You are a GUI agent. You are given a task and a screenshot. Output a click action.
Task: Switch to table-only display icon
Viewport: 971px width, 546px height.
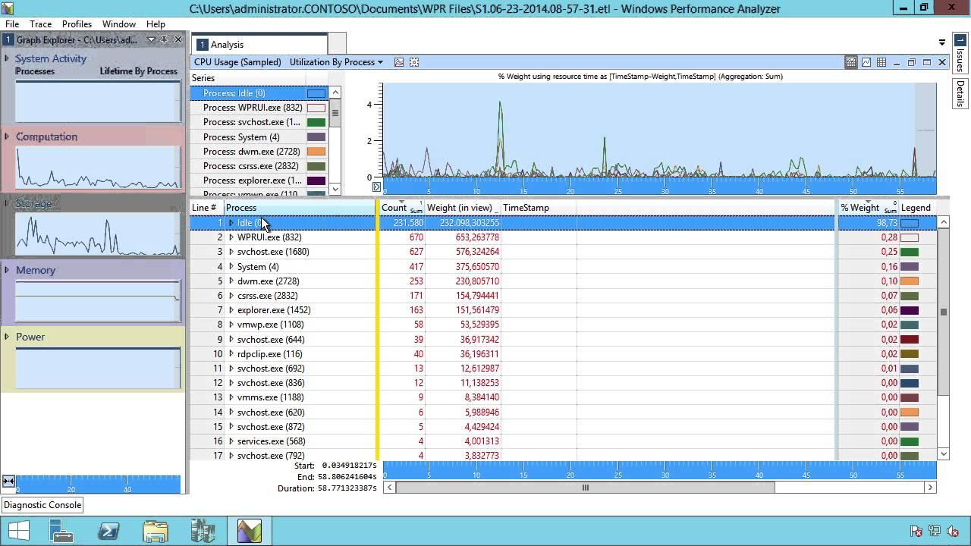coord(881,62)
